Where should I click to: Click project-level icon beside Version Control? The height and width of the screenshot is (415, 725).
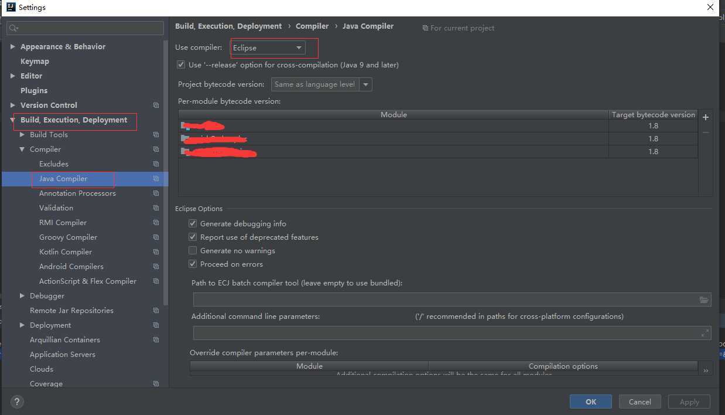(x=156, y=106)
